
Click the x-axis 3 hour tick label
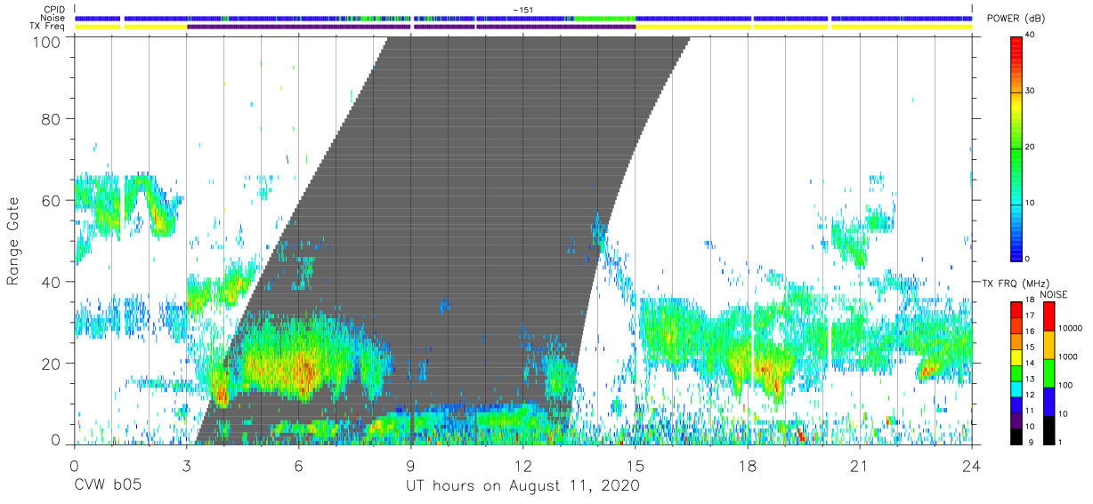pyautogui.click(x=187, y=466)
